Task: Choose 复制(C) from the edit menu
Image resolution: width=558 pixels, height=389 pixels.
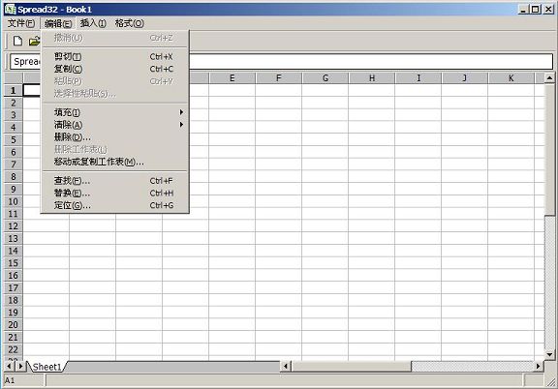Action: pyautogui.click(x=114, y=69)
